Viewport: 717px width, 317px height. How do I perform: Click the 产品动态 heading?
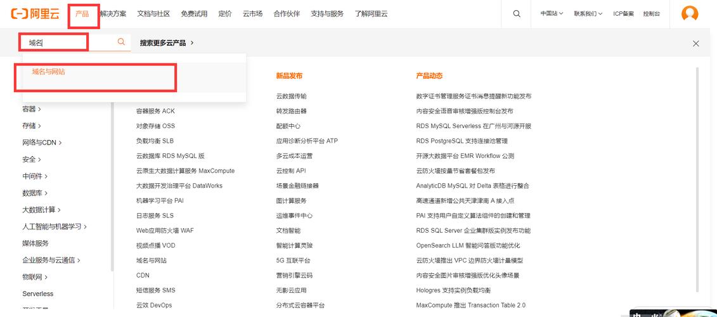[429, 76]
